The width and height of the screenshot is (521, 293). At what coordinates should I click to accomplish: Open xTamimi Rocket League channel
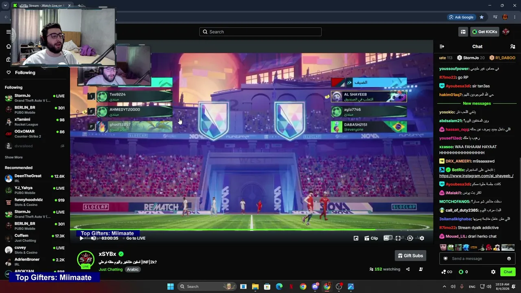click(35, 122)
